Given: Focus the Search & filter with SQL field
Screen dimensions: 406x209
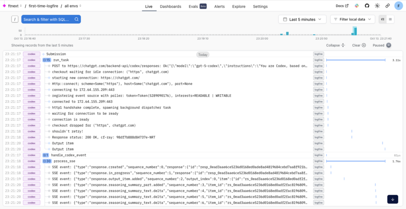Looking at the screenshot, I should click(51, 19).
